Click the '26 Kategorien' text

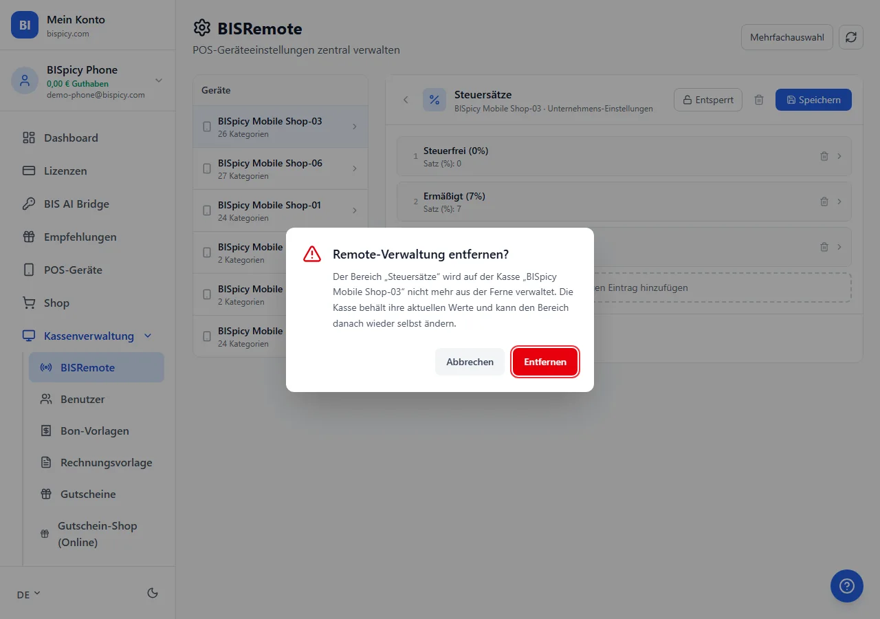point(243,134)
